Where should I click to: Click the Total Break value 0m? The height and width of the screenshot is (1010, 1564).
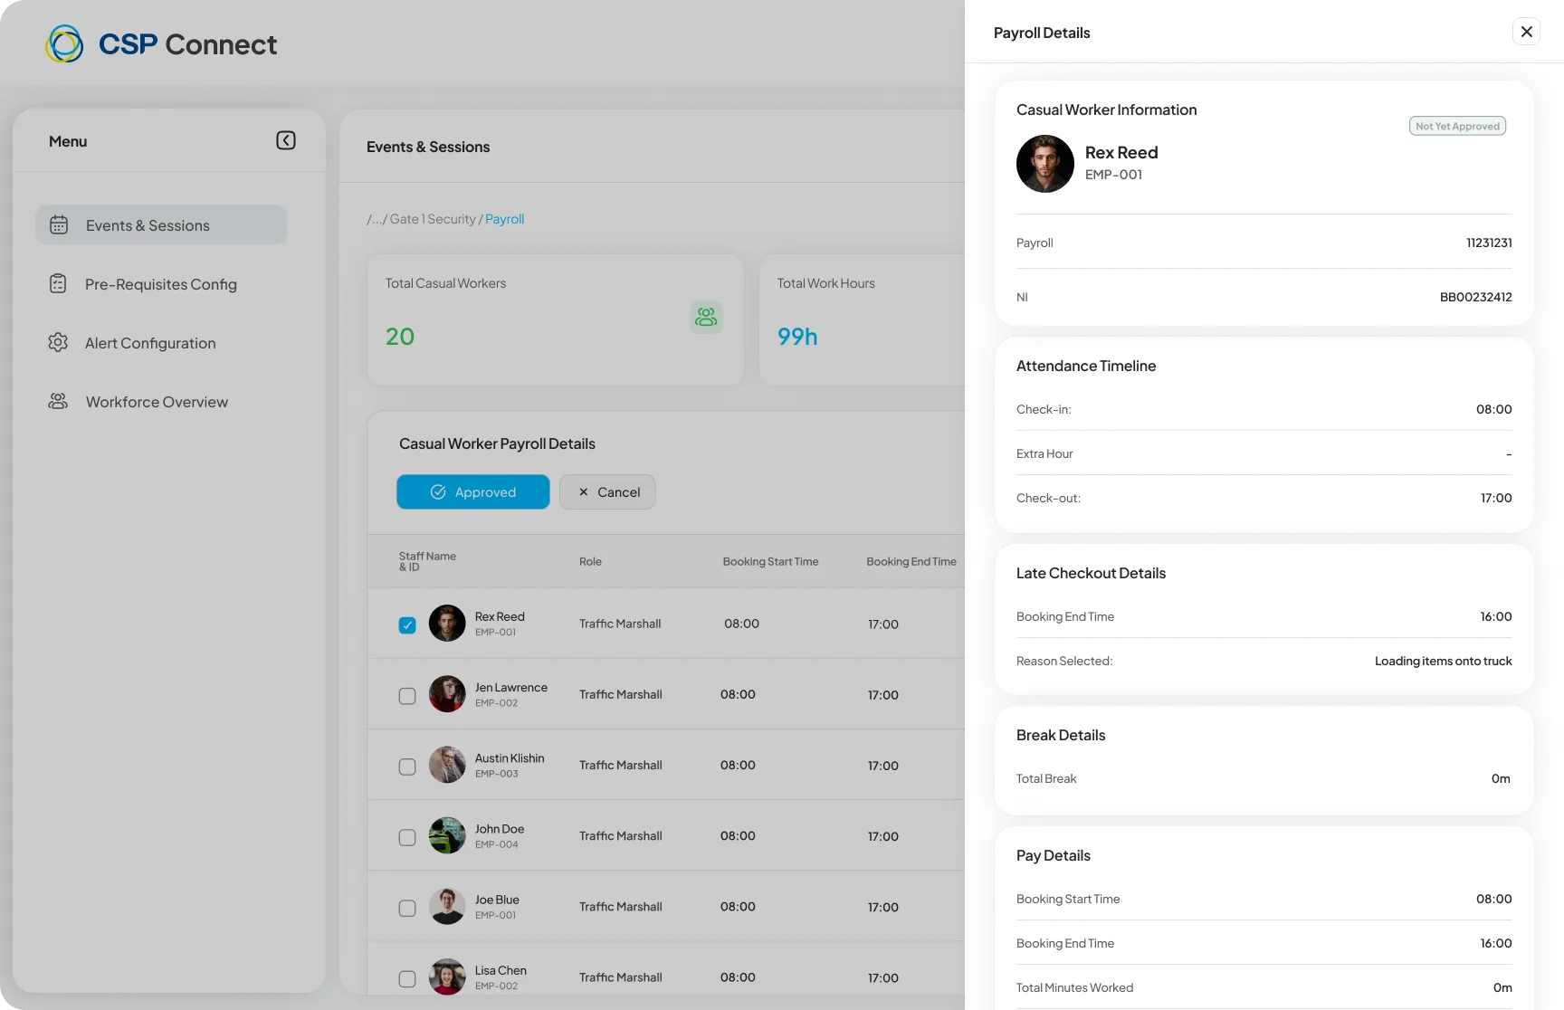(x=1501, y=778)
